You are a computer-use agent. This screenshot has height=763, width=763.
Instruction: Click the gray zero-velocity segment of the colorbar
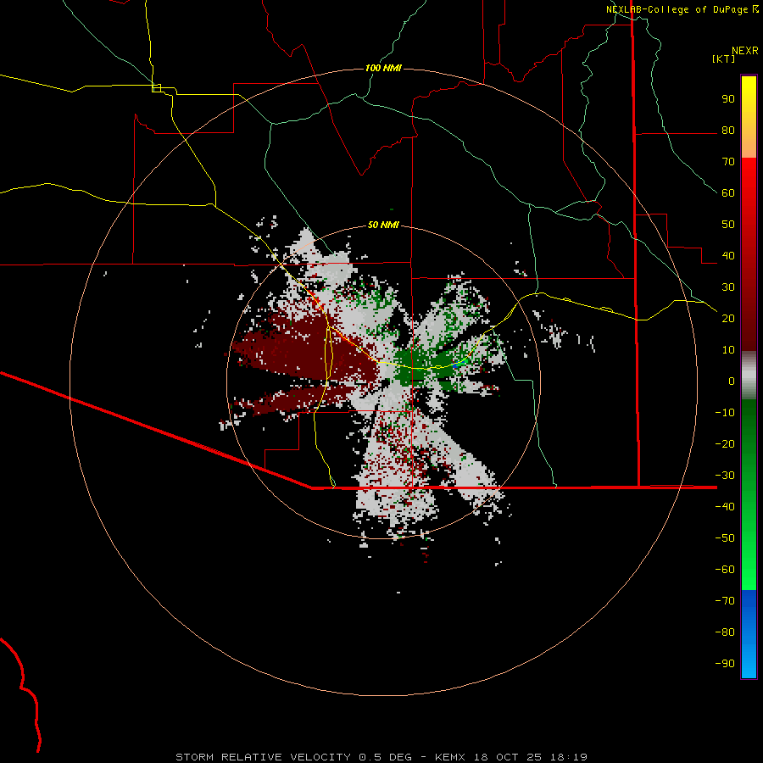(749, 376)
